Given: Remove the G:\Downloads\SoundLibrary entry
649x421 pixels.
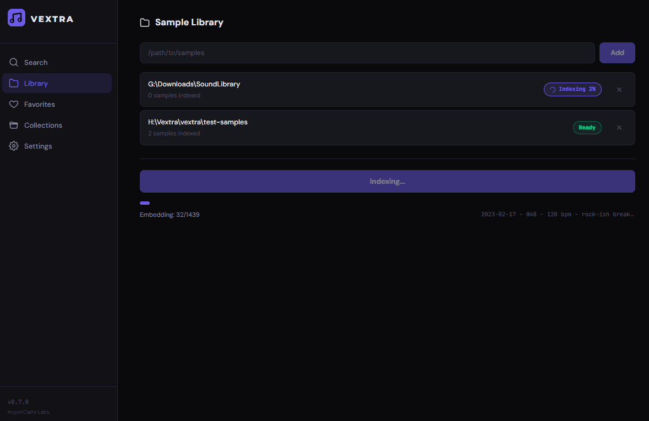Looking at the screenshot, I should click(619, 89).
